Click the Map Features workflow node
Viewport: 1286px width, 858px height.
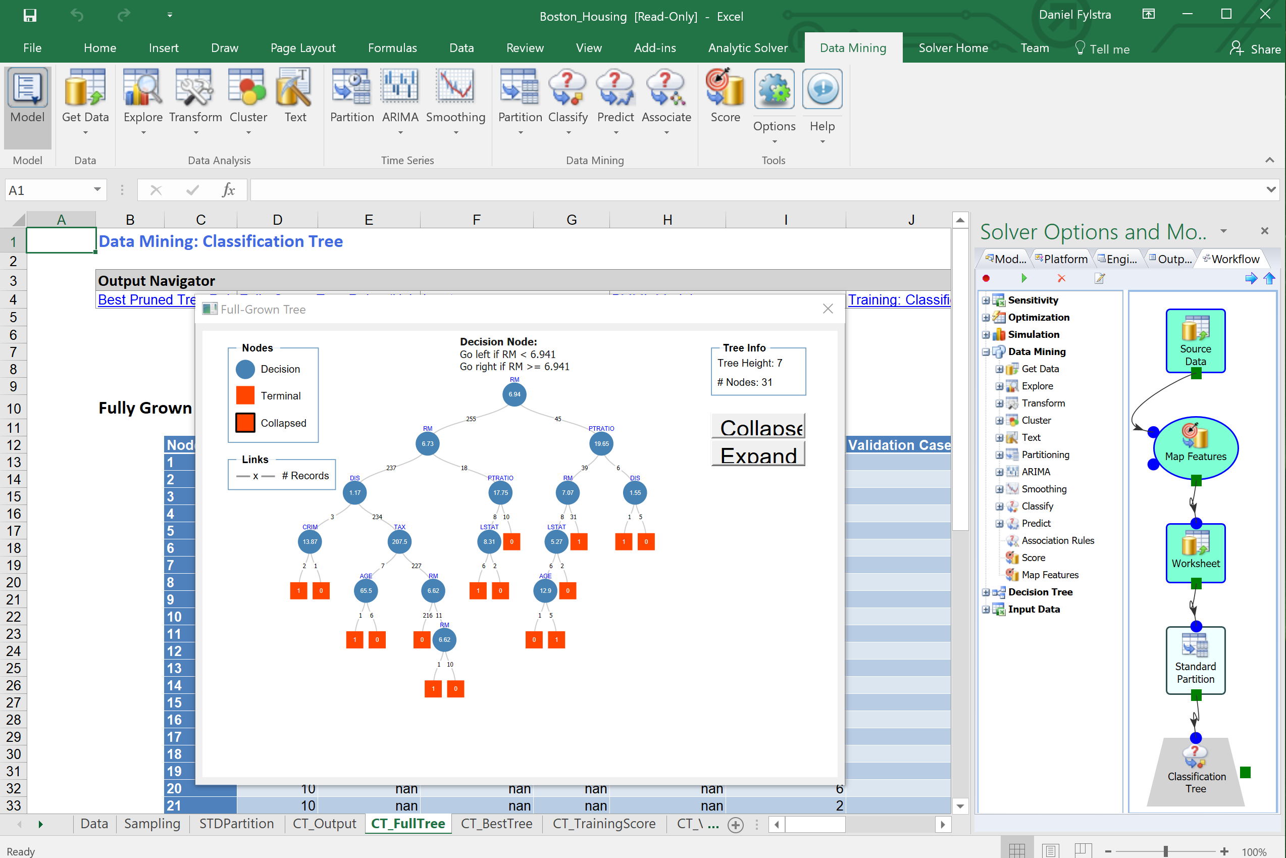tap(1195, 447)
